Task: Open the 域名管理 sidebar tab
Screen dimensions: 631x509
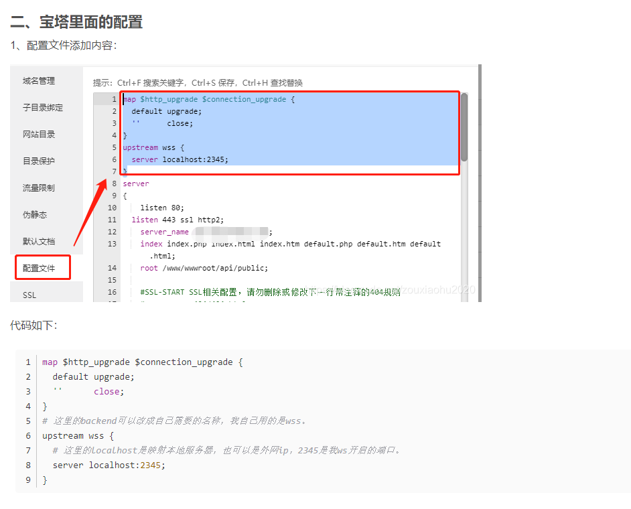Action: (x=39, y=81)
